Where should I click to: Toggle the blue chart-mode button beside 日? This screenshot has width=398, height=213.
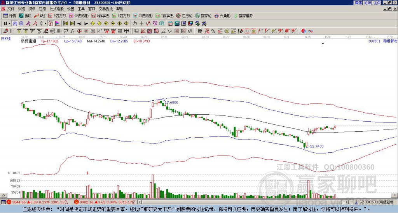[14, 23]
